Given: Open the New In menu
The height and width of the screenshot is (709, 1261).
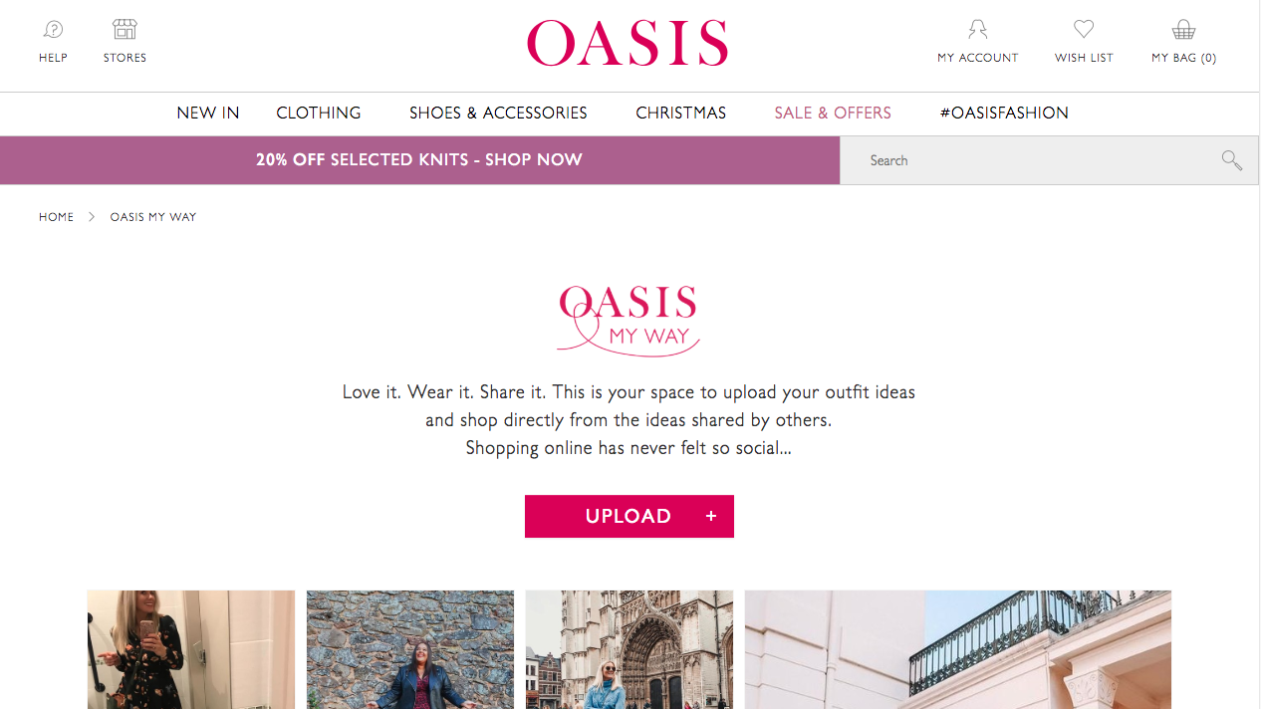Looking at the screenshot, I should point(208,114).
